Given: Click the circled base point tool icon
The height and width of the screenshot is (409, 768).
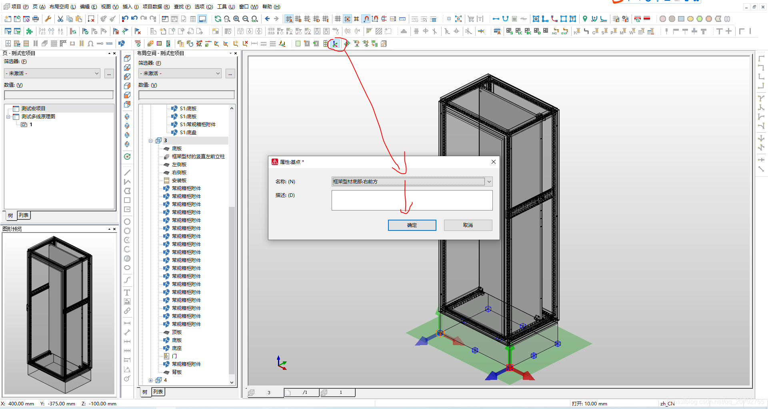Looking at the screenshot, I should (x=335, y=44).
